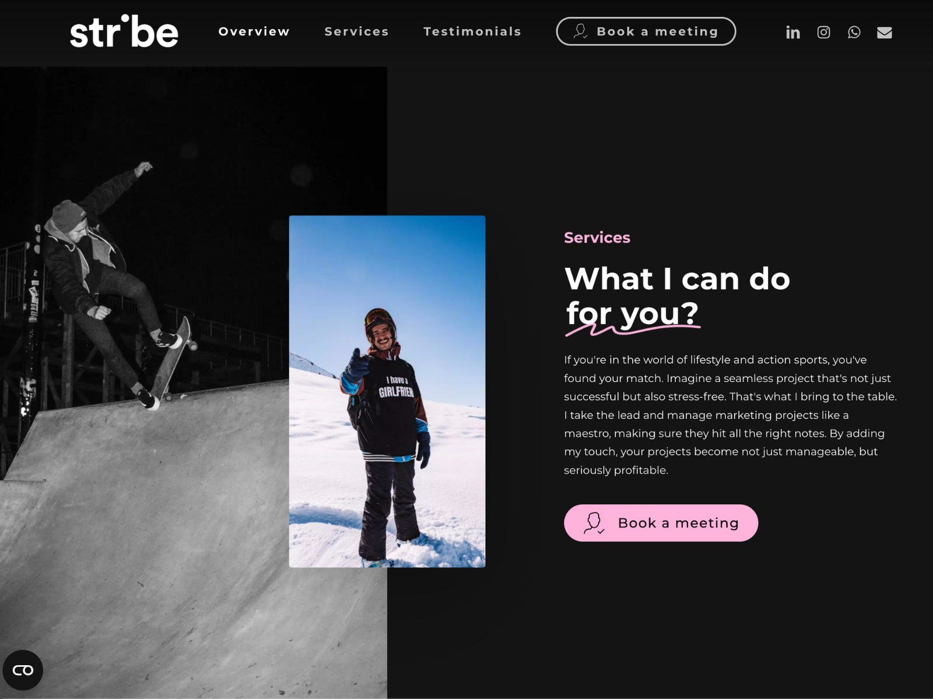Click person icon in header meeting button
933x699 pixels.
[580, 31]
